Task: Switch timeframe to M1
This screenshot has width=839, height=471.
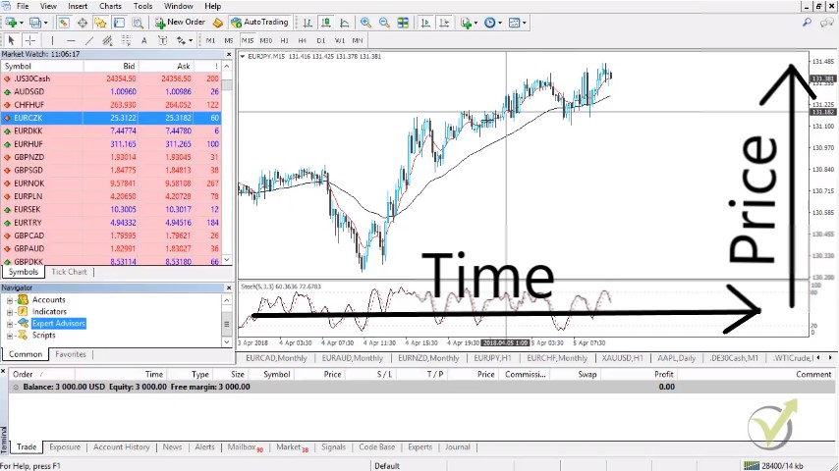Action: [210, 40]
